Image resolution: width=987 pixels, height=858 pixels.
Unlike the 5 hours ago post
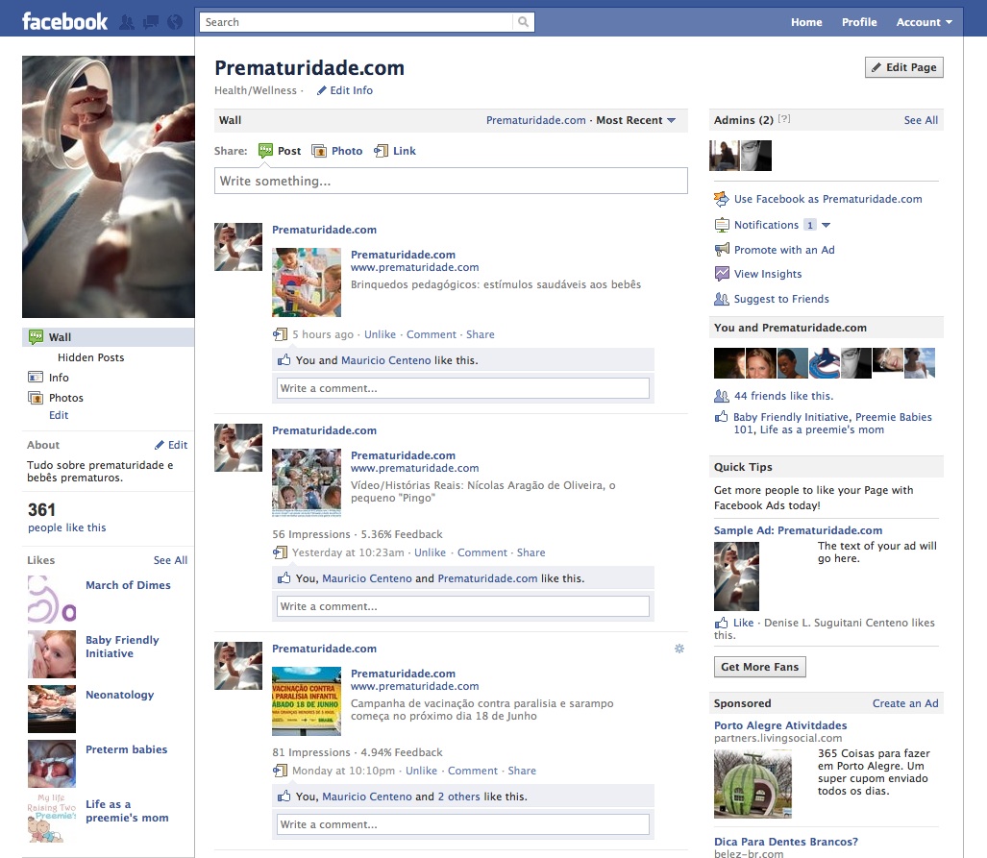380,335
